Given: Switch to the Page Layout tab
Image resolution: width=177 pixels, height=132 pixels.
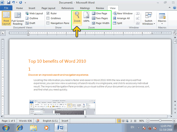Looking at the screenshot, I should [x=48, y=8].
